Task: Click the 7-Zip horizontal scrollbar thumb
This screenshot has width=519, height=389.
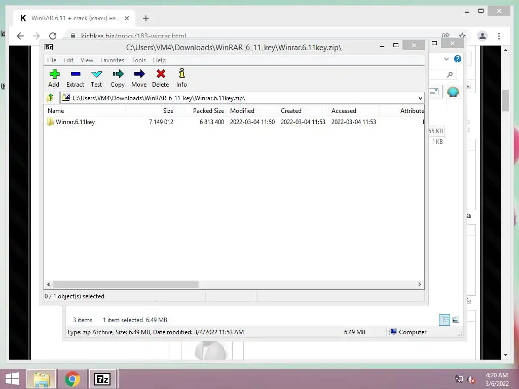Action: coord(126,285)
